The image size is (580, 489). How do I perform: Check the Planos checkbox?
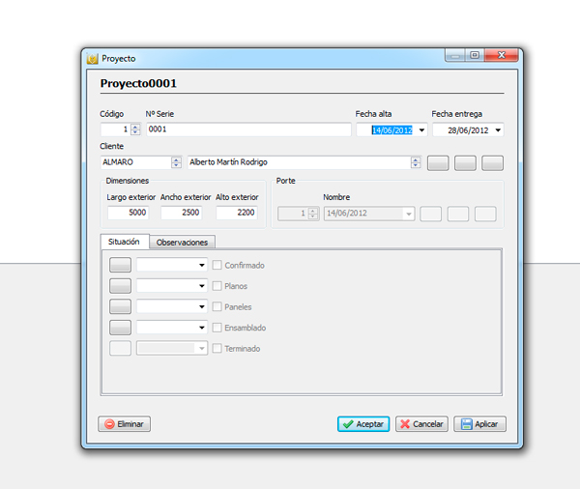pos(217,286)
